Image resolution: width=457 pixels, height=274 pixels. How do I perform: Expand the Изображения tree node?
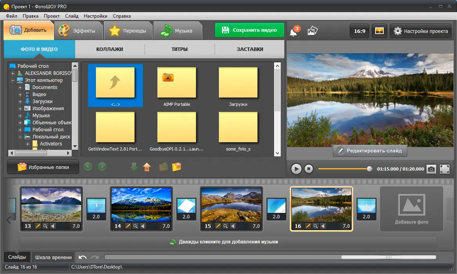click(x=20, y=109)
